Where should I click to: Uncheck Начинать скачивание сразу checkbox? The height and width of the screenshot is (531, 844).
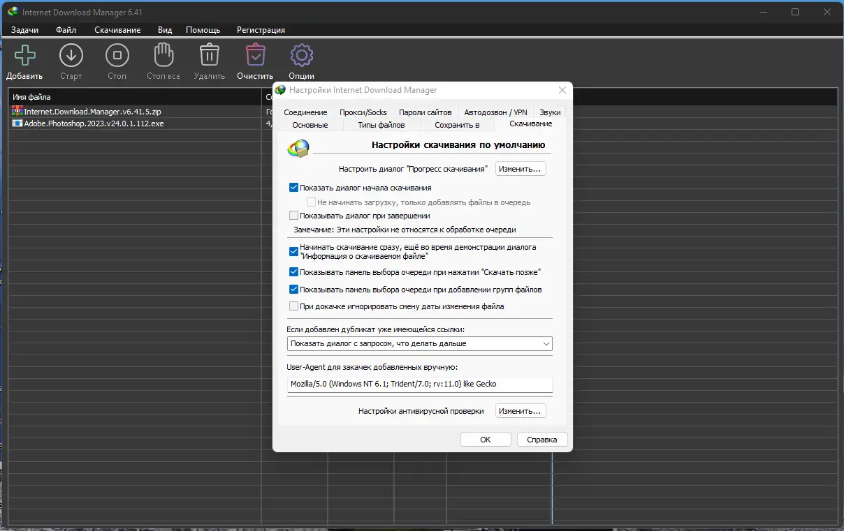coord(293,251)
